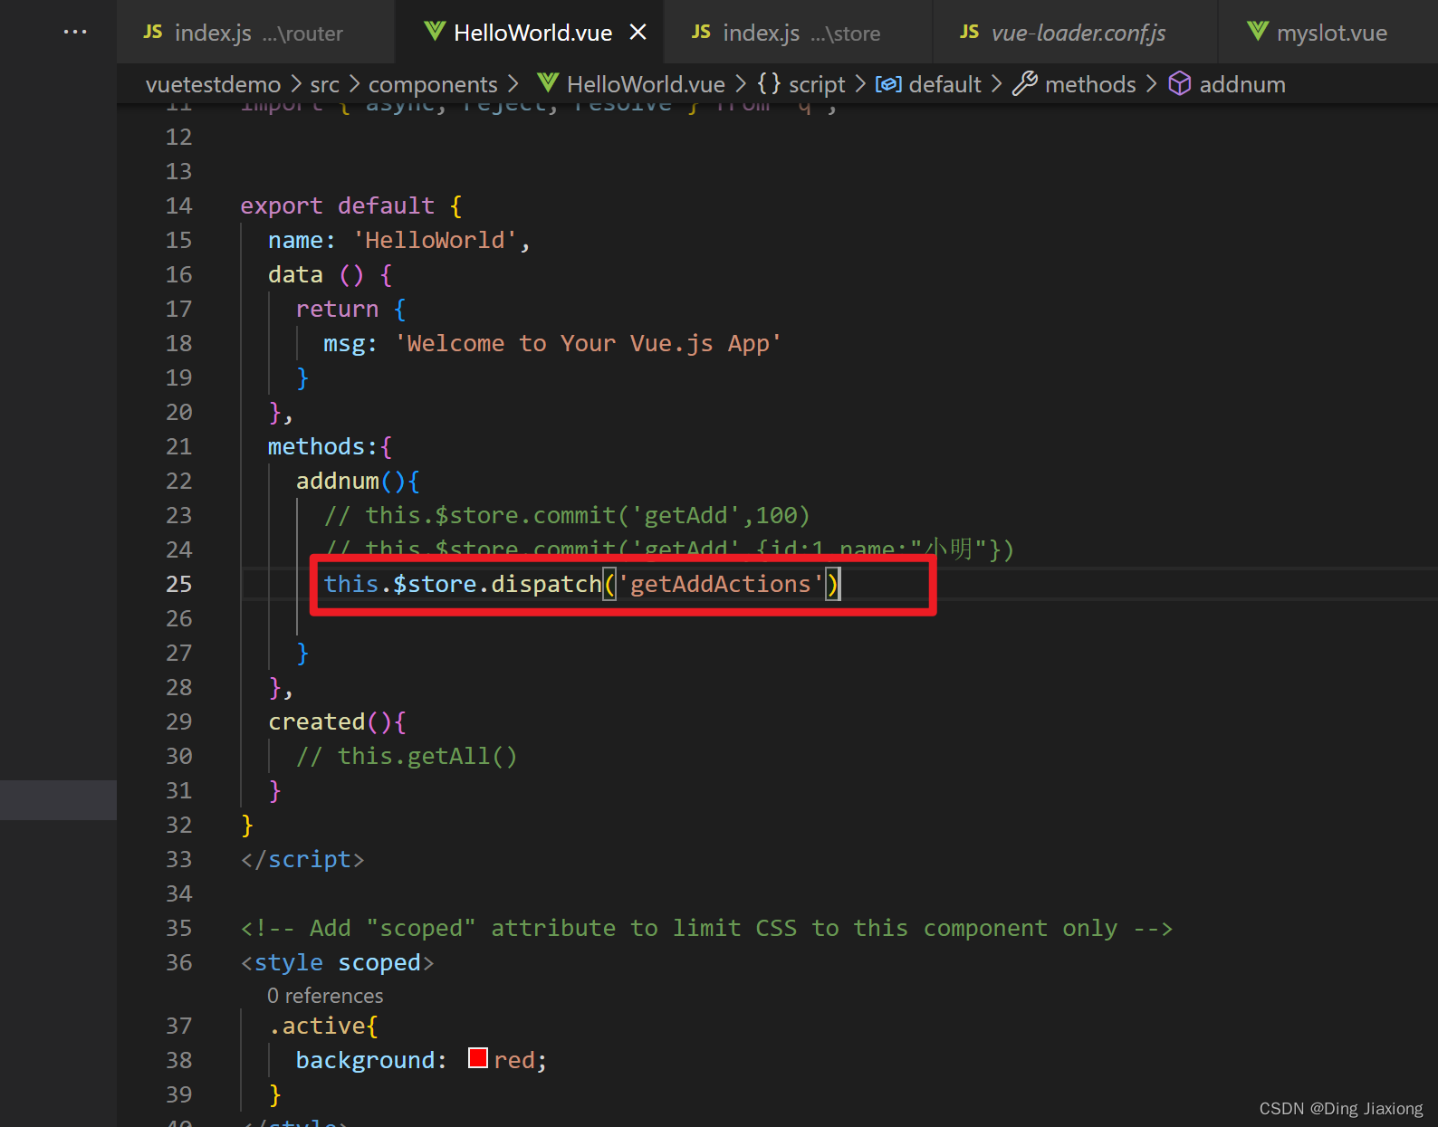Expand breadcrumb chevron after script

860,84
